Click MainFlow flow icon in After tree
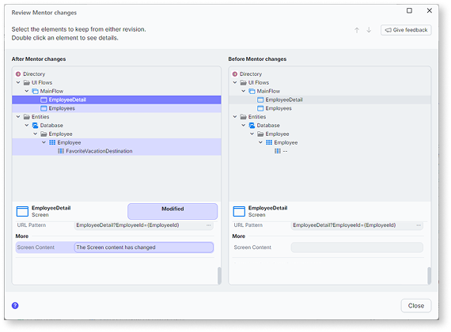This screenshot has width=451, height=332. tap(35, 92)
